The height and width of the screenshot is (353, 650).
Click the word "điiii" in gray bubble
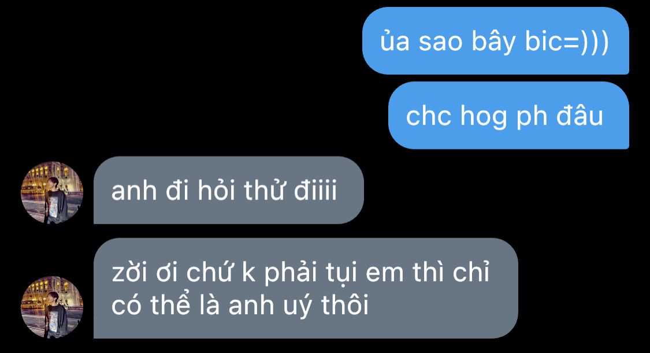pyautogui.click(x=315, y=190)
